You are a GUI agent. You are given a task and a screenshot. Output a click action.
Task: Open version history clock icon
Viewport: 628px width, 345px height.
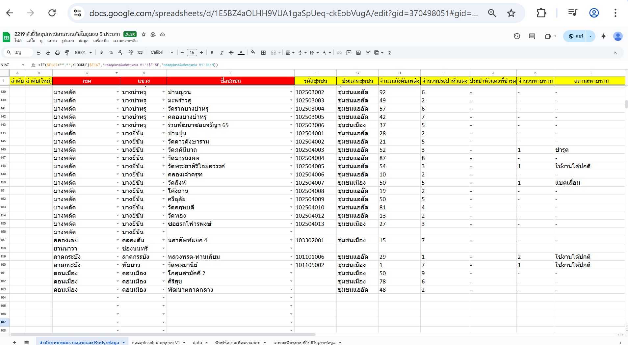coord(517,36)
